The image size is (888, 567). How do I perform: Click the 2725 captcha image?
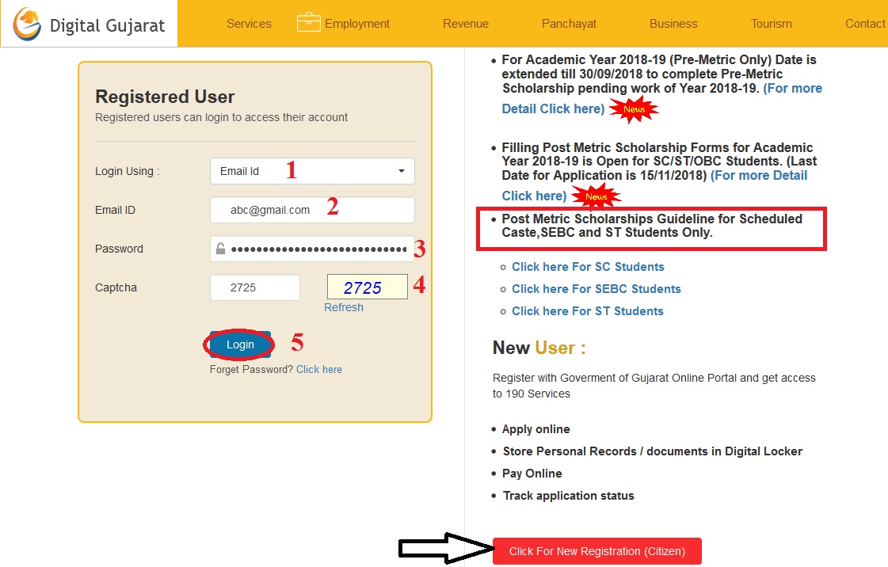click(368, 287)
